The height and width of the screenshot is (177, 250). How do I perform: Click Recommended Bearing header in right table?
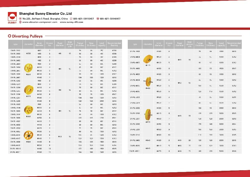[x=234, y=44]
